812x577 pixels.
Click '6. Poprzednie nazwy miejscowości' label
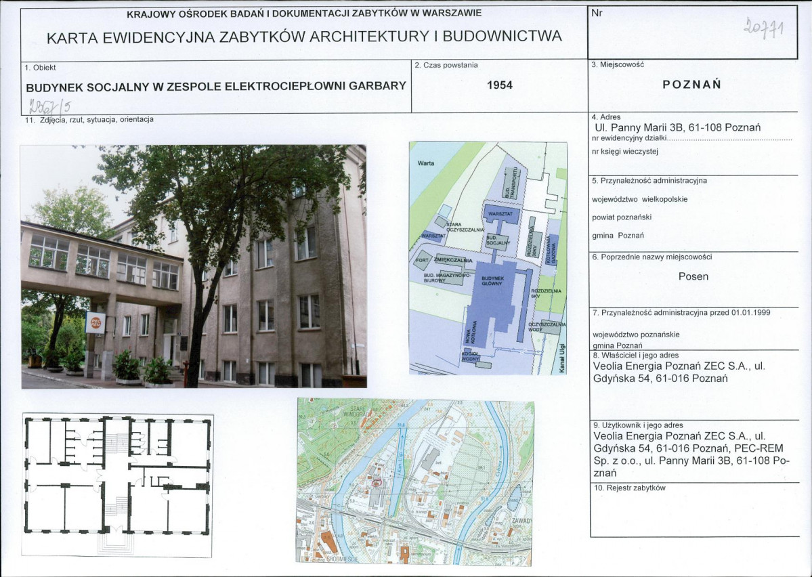(652, 257)
